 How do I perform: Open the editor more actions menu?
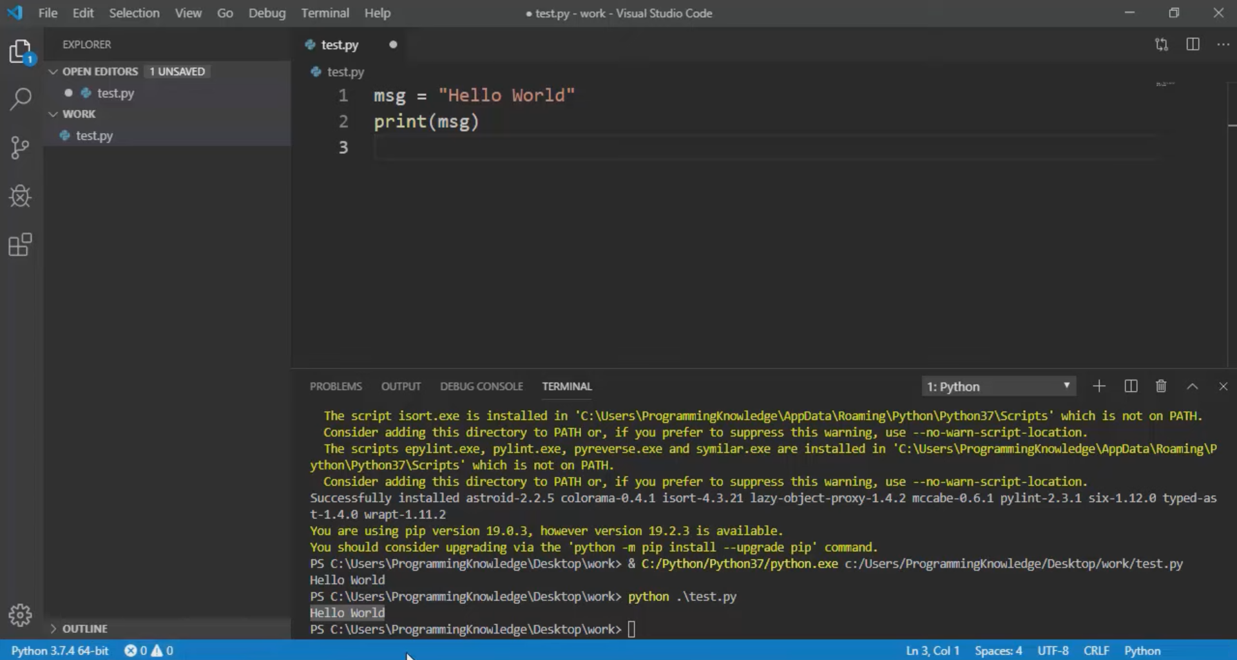pos(1223,44)
